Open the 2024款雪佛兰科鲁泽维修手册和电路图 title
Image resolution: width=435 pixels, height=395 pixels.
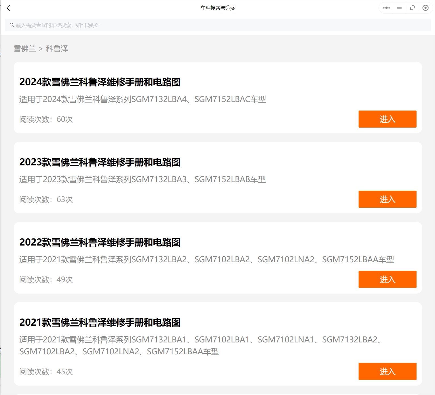(x=100, y=82)
